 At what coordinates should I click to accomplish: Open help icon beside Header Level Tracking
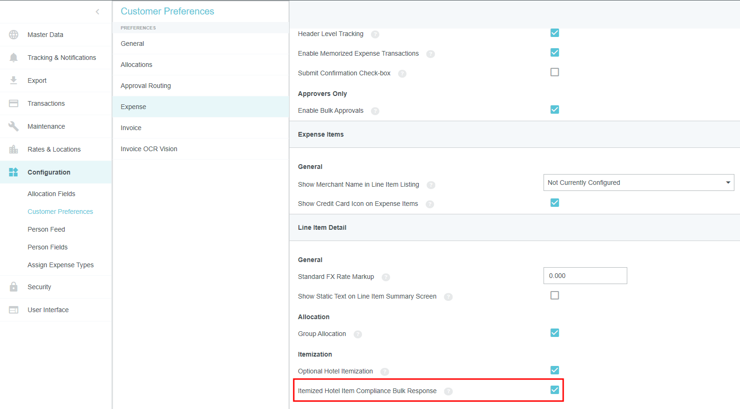(x=375, y=34)
